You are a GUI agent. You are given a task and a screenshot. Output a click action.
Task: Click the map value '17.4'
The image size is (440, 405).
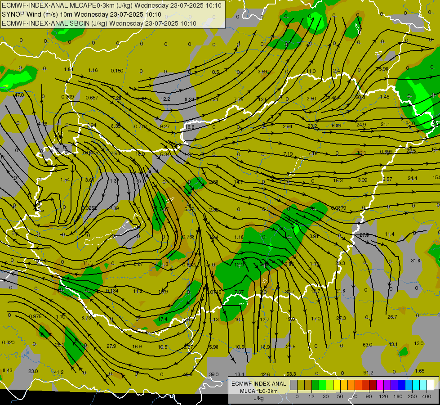163,319
